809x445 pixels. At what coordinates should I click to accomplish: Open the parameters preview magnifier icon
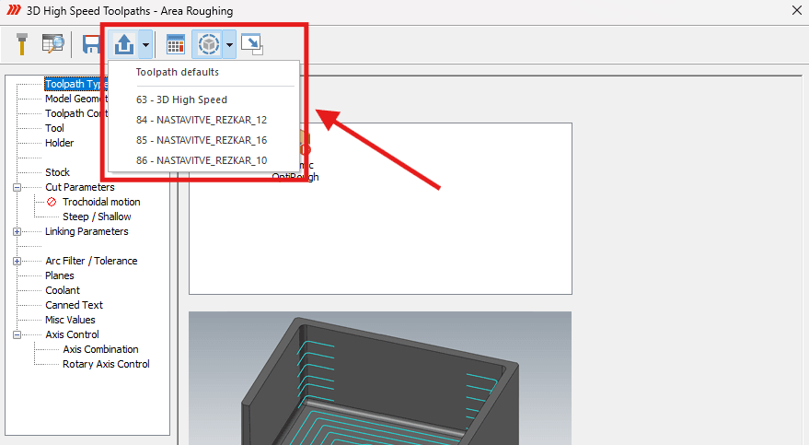53,44
